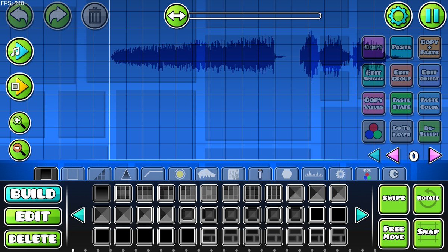The width and height of the screenshot is (448, 252).
Task: Toggle Free Move
Action: coord(394,234)
